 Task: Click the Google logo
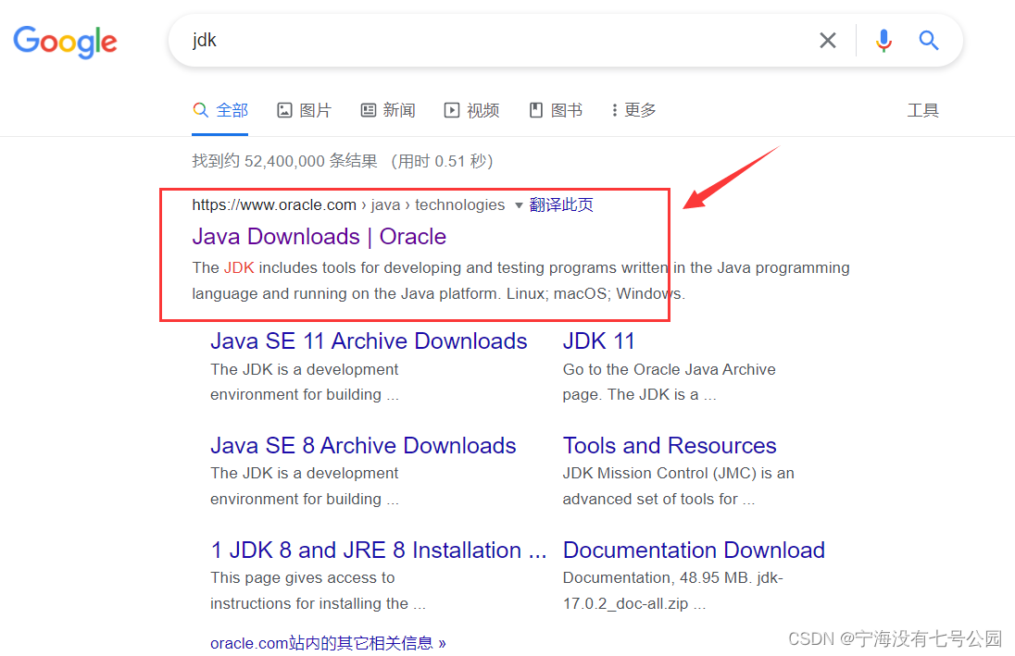pyautogui.click(x=65, y=42)
